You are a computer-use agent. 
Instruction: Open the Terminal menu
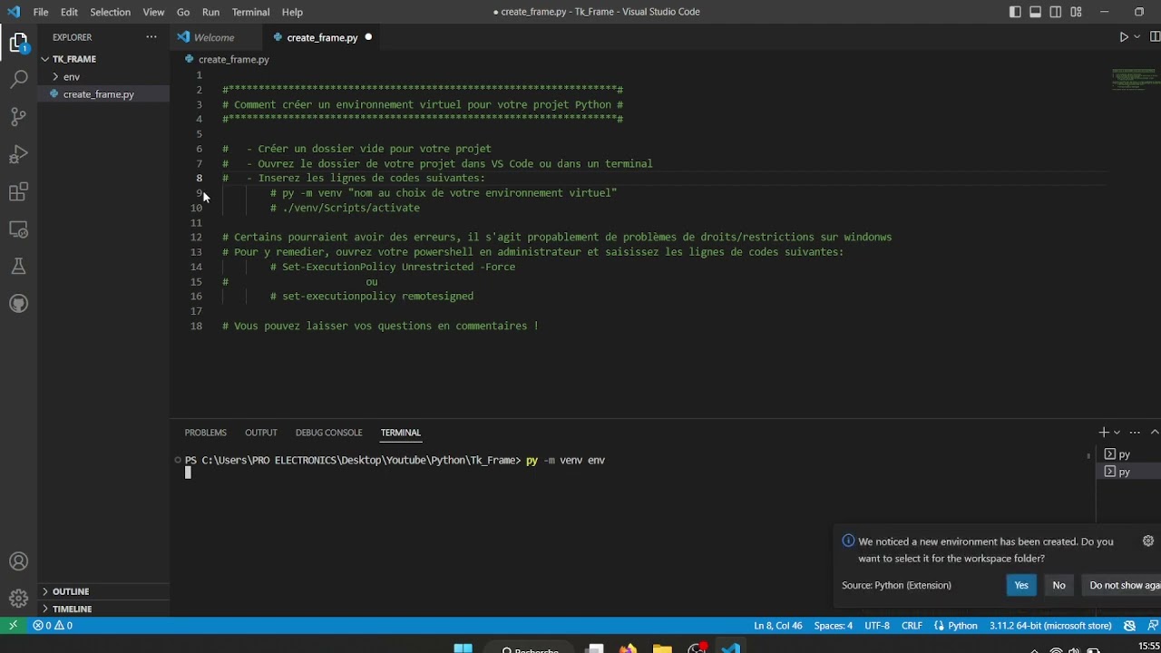pos(250,12)
